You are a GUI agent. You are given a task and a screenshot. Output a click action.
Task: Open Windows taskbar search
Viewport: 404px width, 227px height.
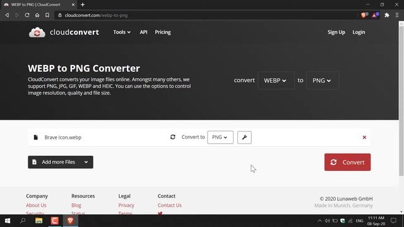[23, 221]
